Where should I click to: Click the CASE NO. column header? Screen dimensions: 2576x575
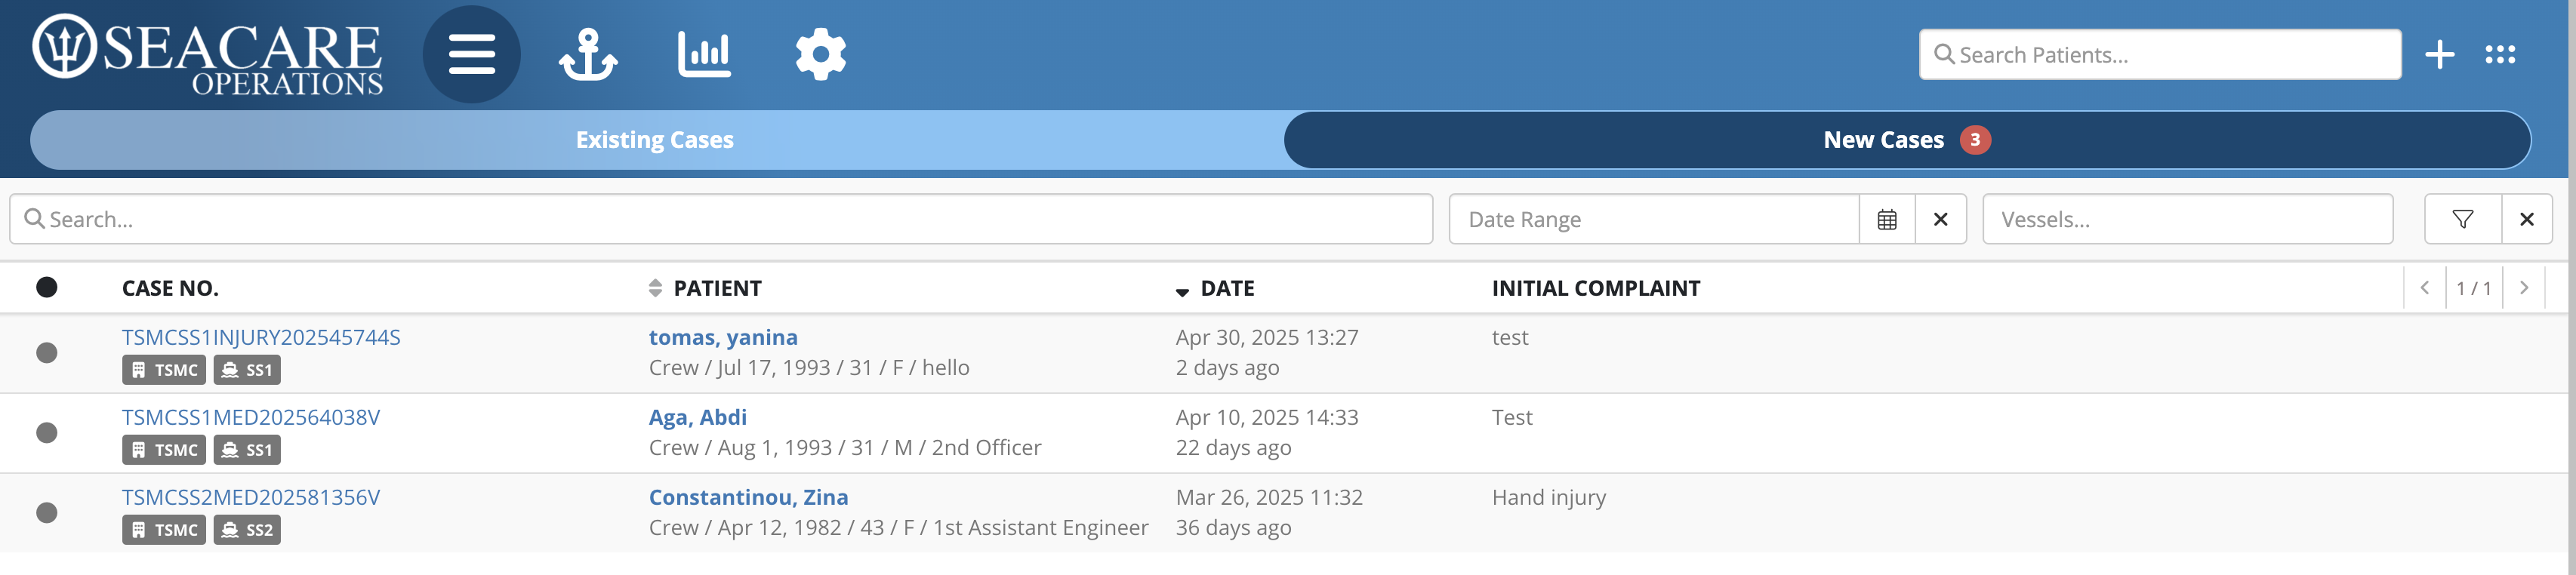tap(170, 288)
